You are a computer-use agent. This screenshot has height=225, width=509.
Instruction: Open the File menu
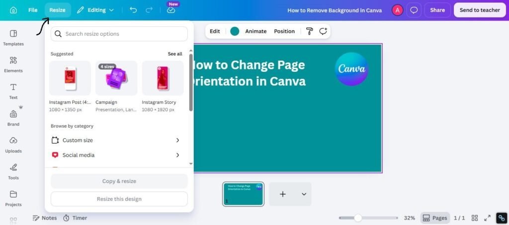(x=33, y=10)
